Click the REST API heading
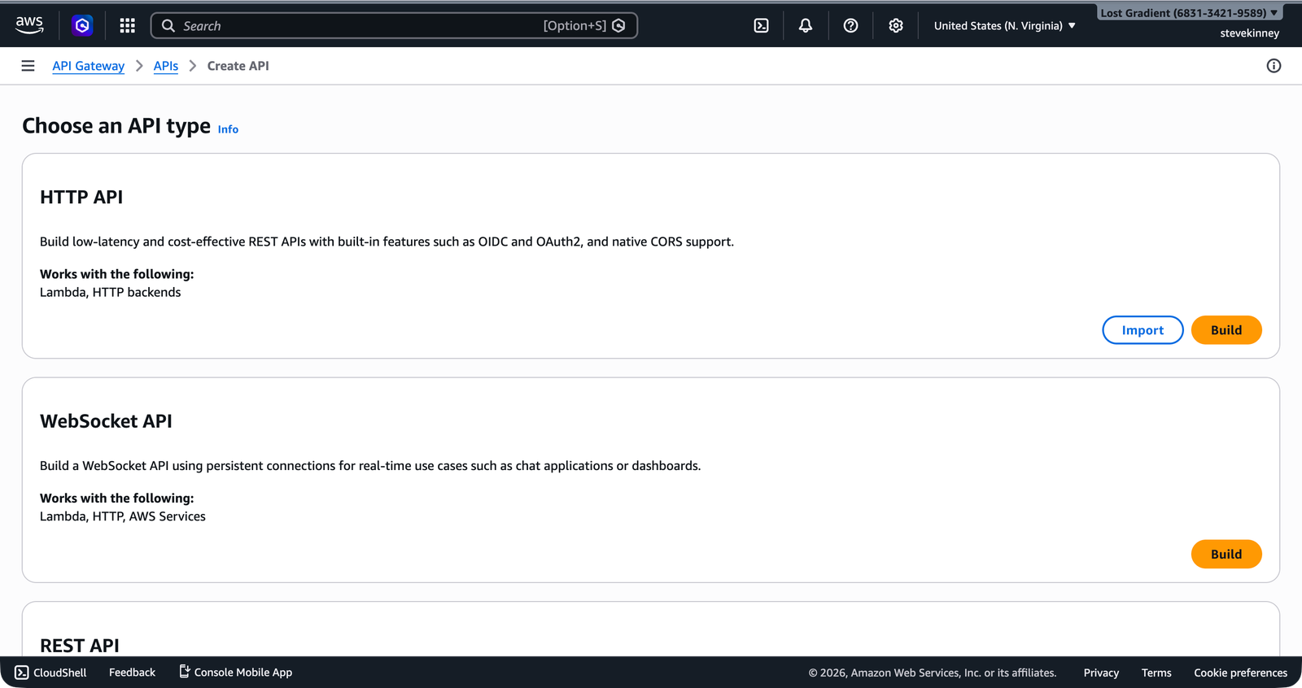Viewport: 1302px width, 688px height. [x=80, y=646]
